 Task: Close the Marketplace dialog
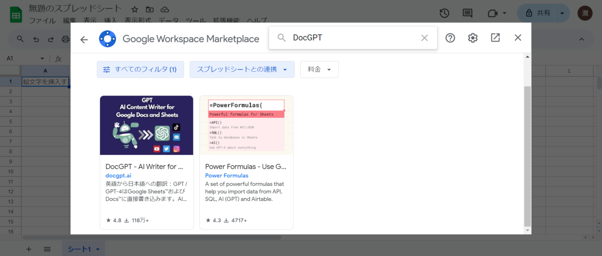click(x=518, y=38)
